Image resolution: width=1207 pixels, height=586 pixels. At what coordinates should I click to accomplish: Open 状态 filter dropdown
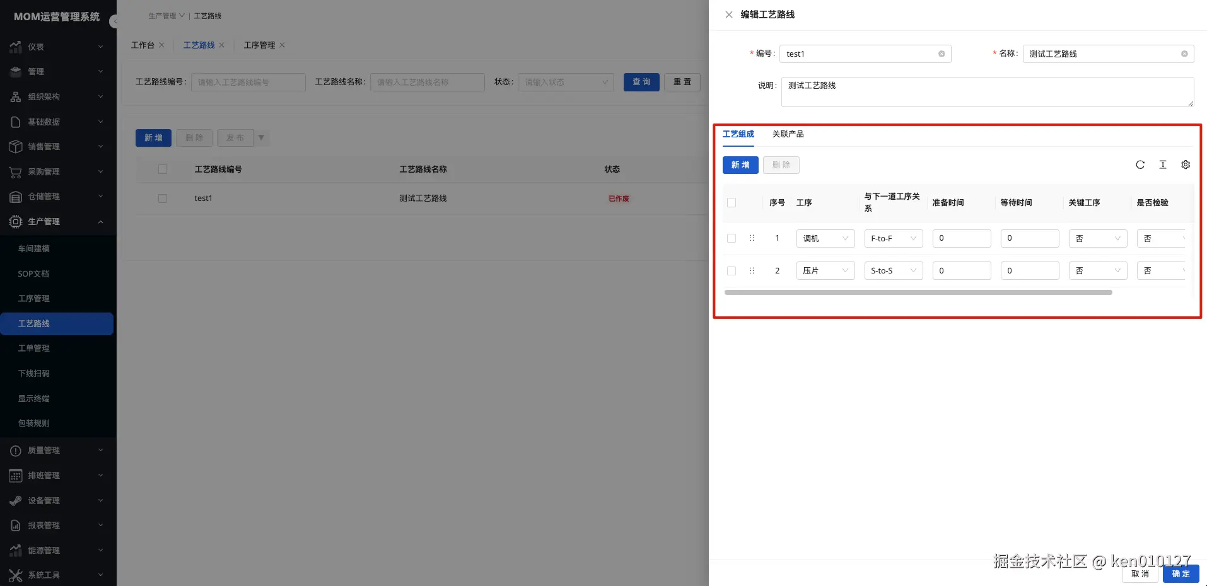[x=566, y=82]
